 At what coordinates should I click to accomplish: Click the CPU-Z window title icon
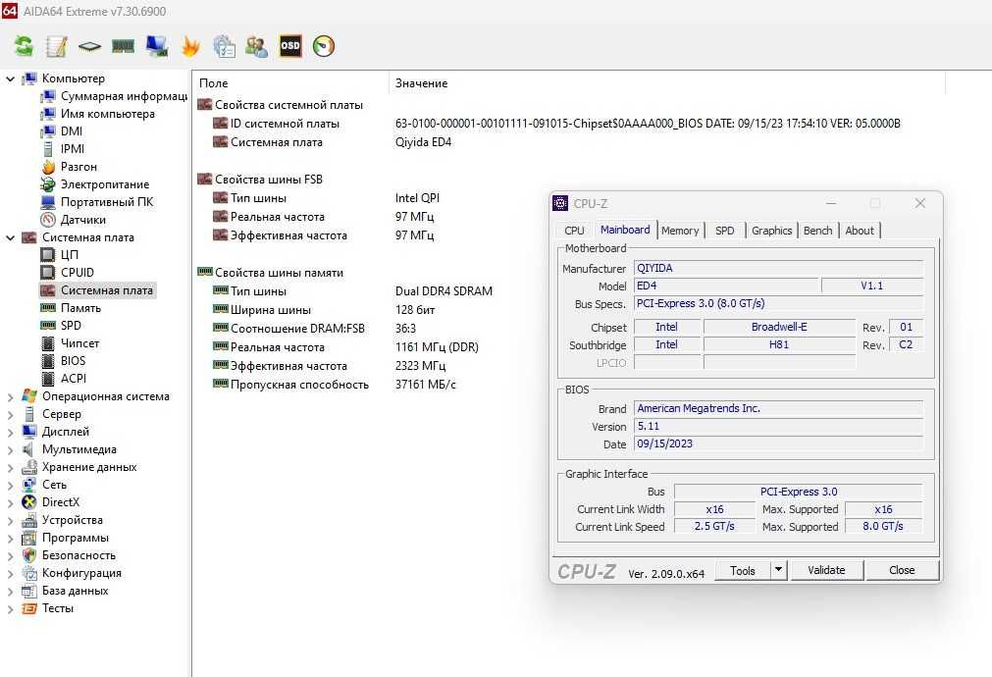click(x=560, y=203)
